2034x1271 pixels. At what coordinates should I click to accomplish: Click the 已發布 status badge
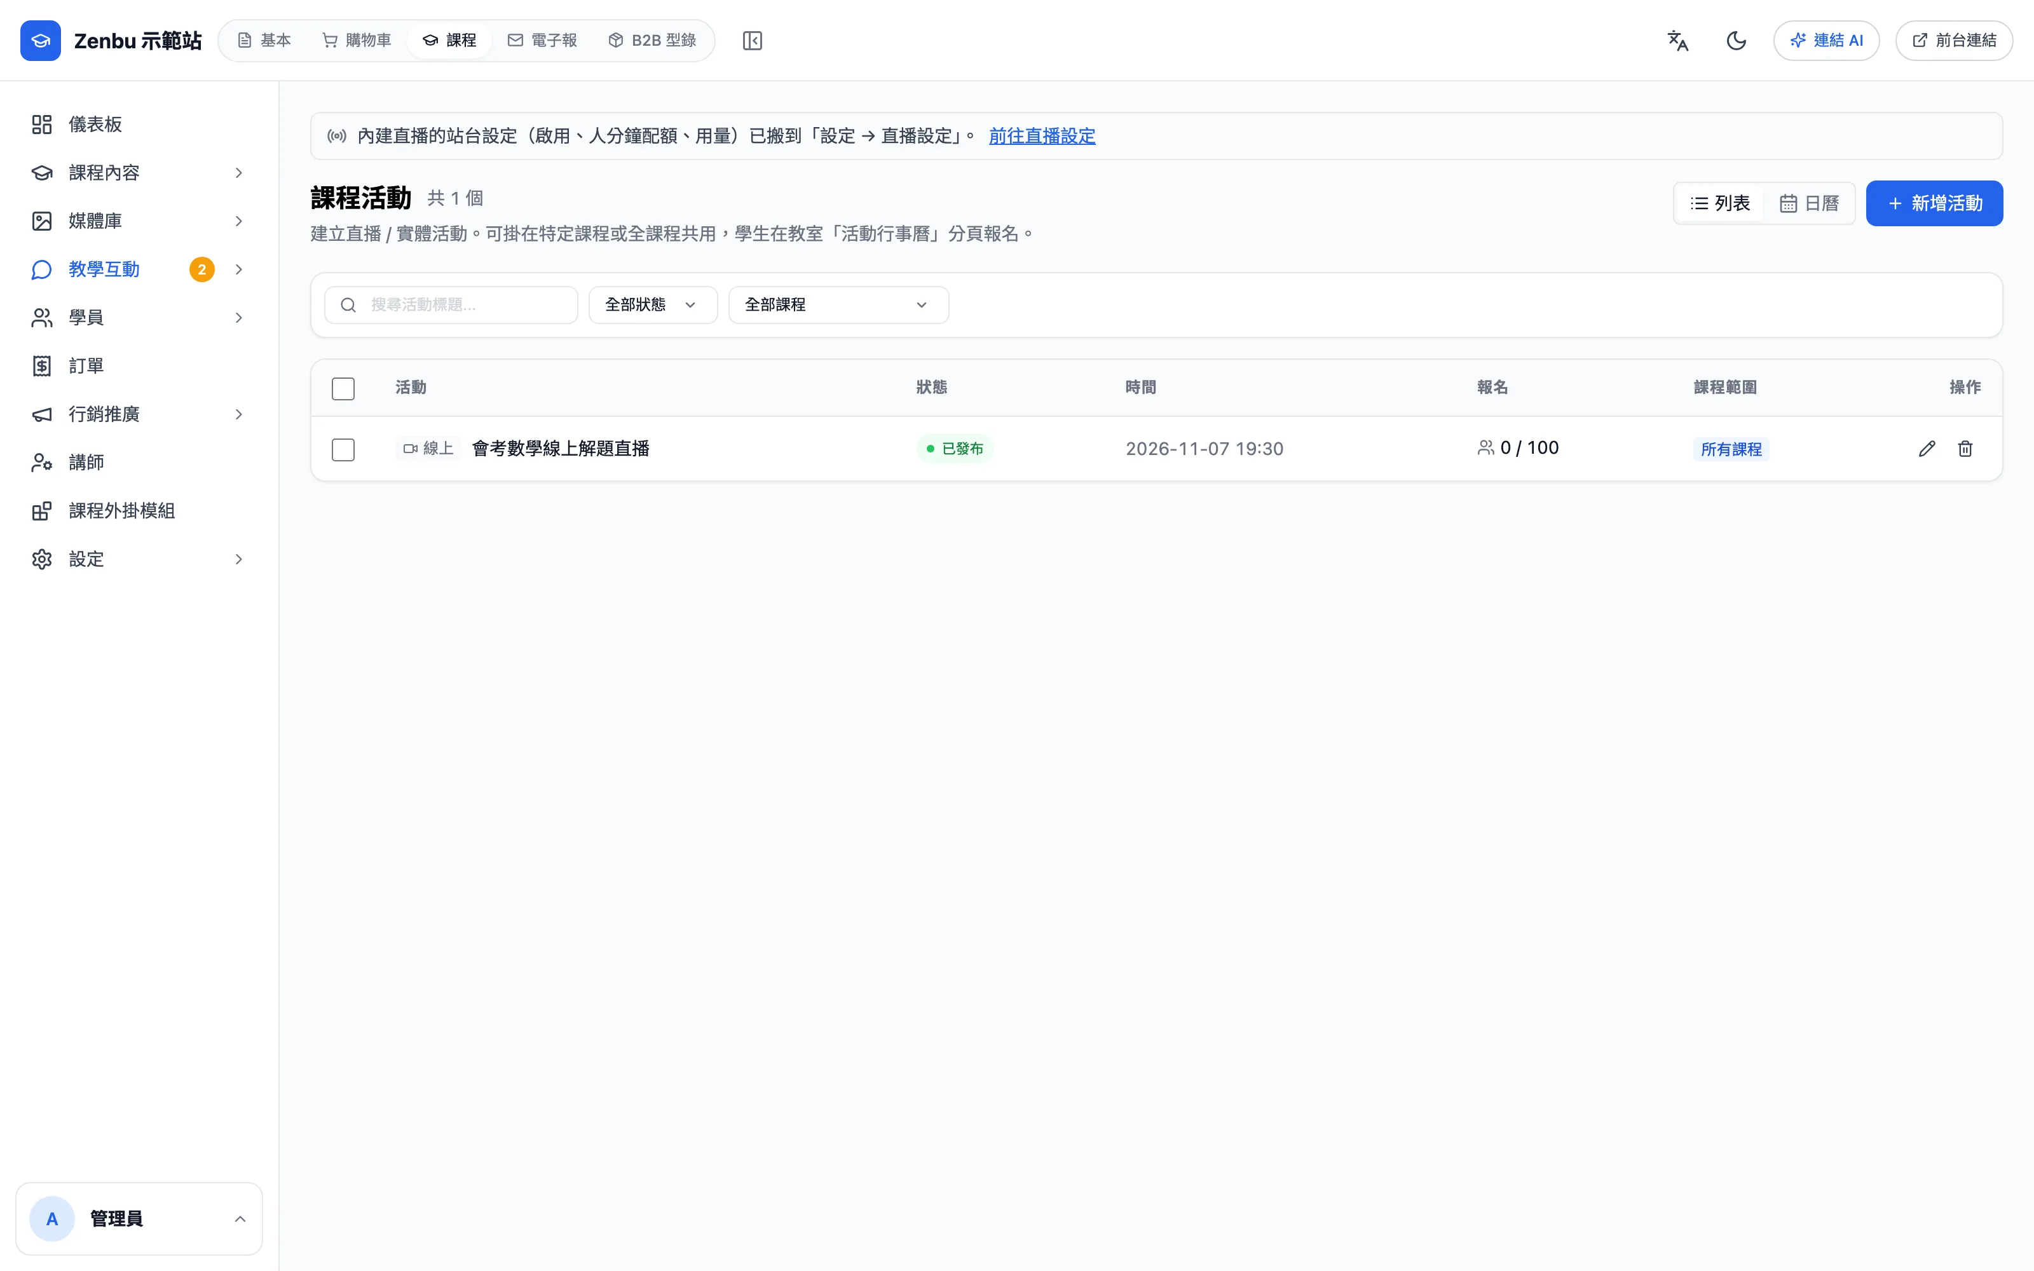[x=955, y=449]
